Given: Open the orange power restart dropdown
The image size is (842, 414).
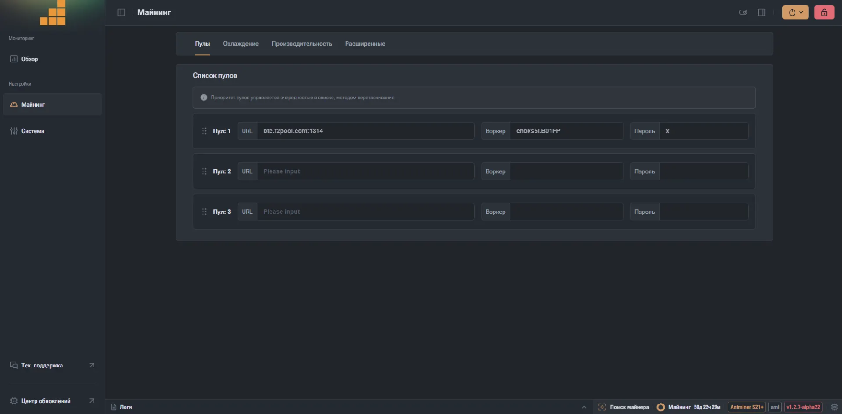Looking at the screenshot, I should (x=795, y=12).
